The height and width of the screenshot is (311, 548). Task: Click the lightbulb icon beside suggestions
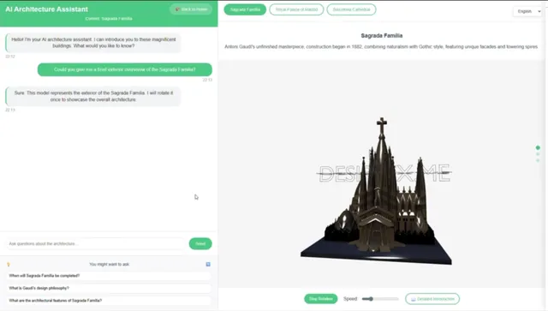click(9, 264)
